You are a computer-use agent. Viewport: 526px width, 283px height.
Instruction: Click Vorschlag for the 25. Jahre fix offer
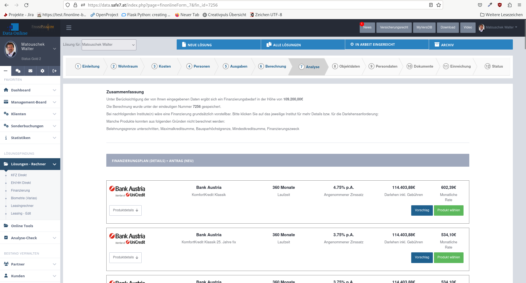coord(422,257)
